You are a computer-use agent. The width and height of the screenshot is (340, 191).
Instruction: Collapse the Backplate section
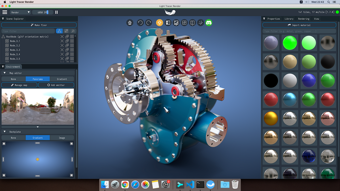pyautogui.click(x=5, y=132)
